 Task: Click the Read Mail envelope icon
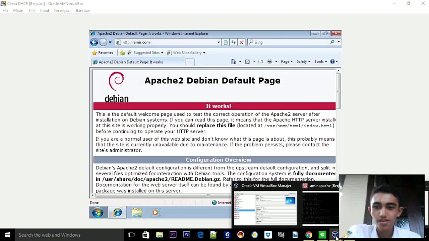pyautogui.click(x=260, y=62)
